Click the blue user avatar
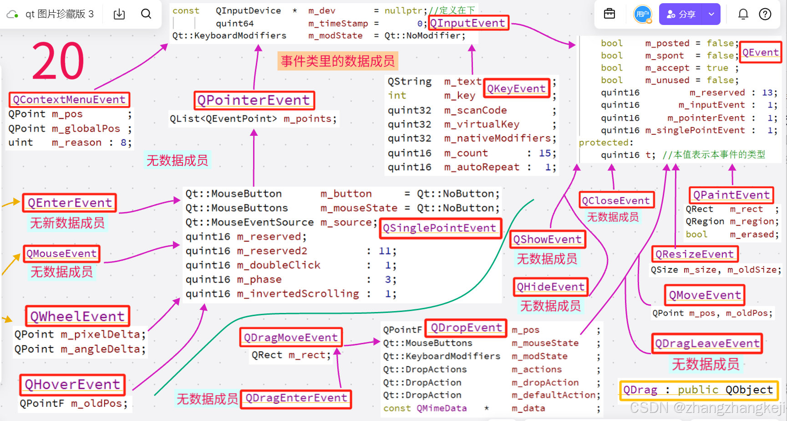The width and height of the screenshot is (787, 421). (x=643, y=15)
